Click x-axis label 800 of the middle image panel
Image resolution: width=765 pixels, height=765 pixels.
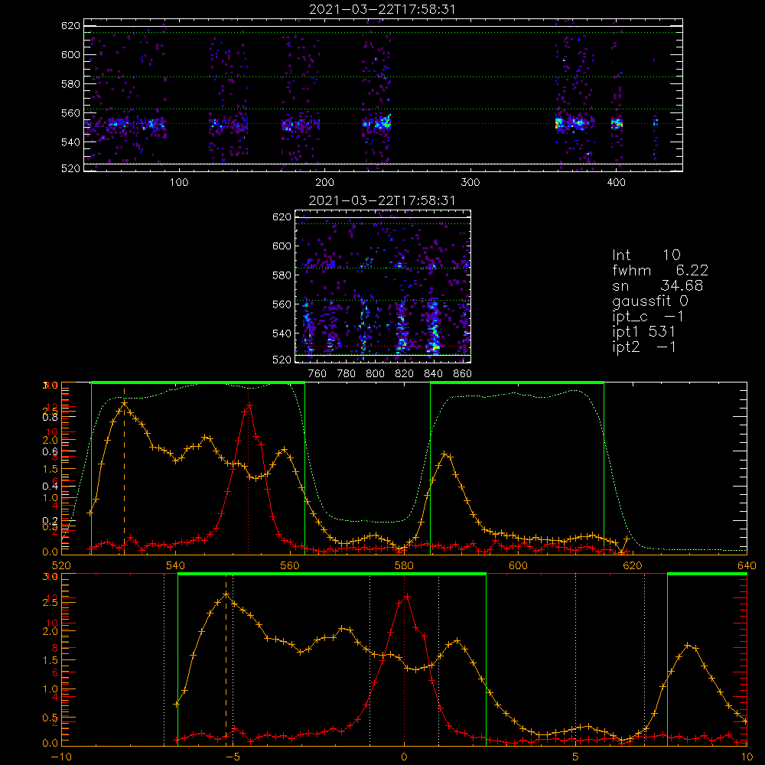click(x=375, y=374)
